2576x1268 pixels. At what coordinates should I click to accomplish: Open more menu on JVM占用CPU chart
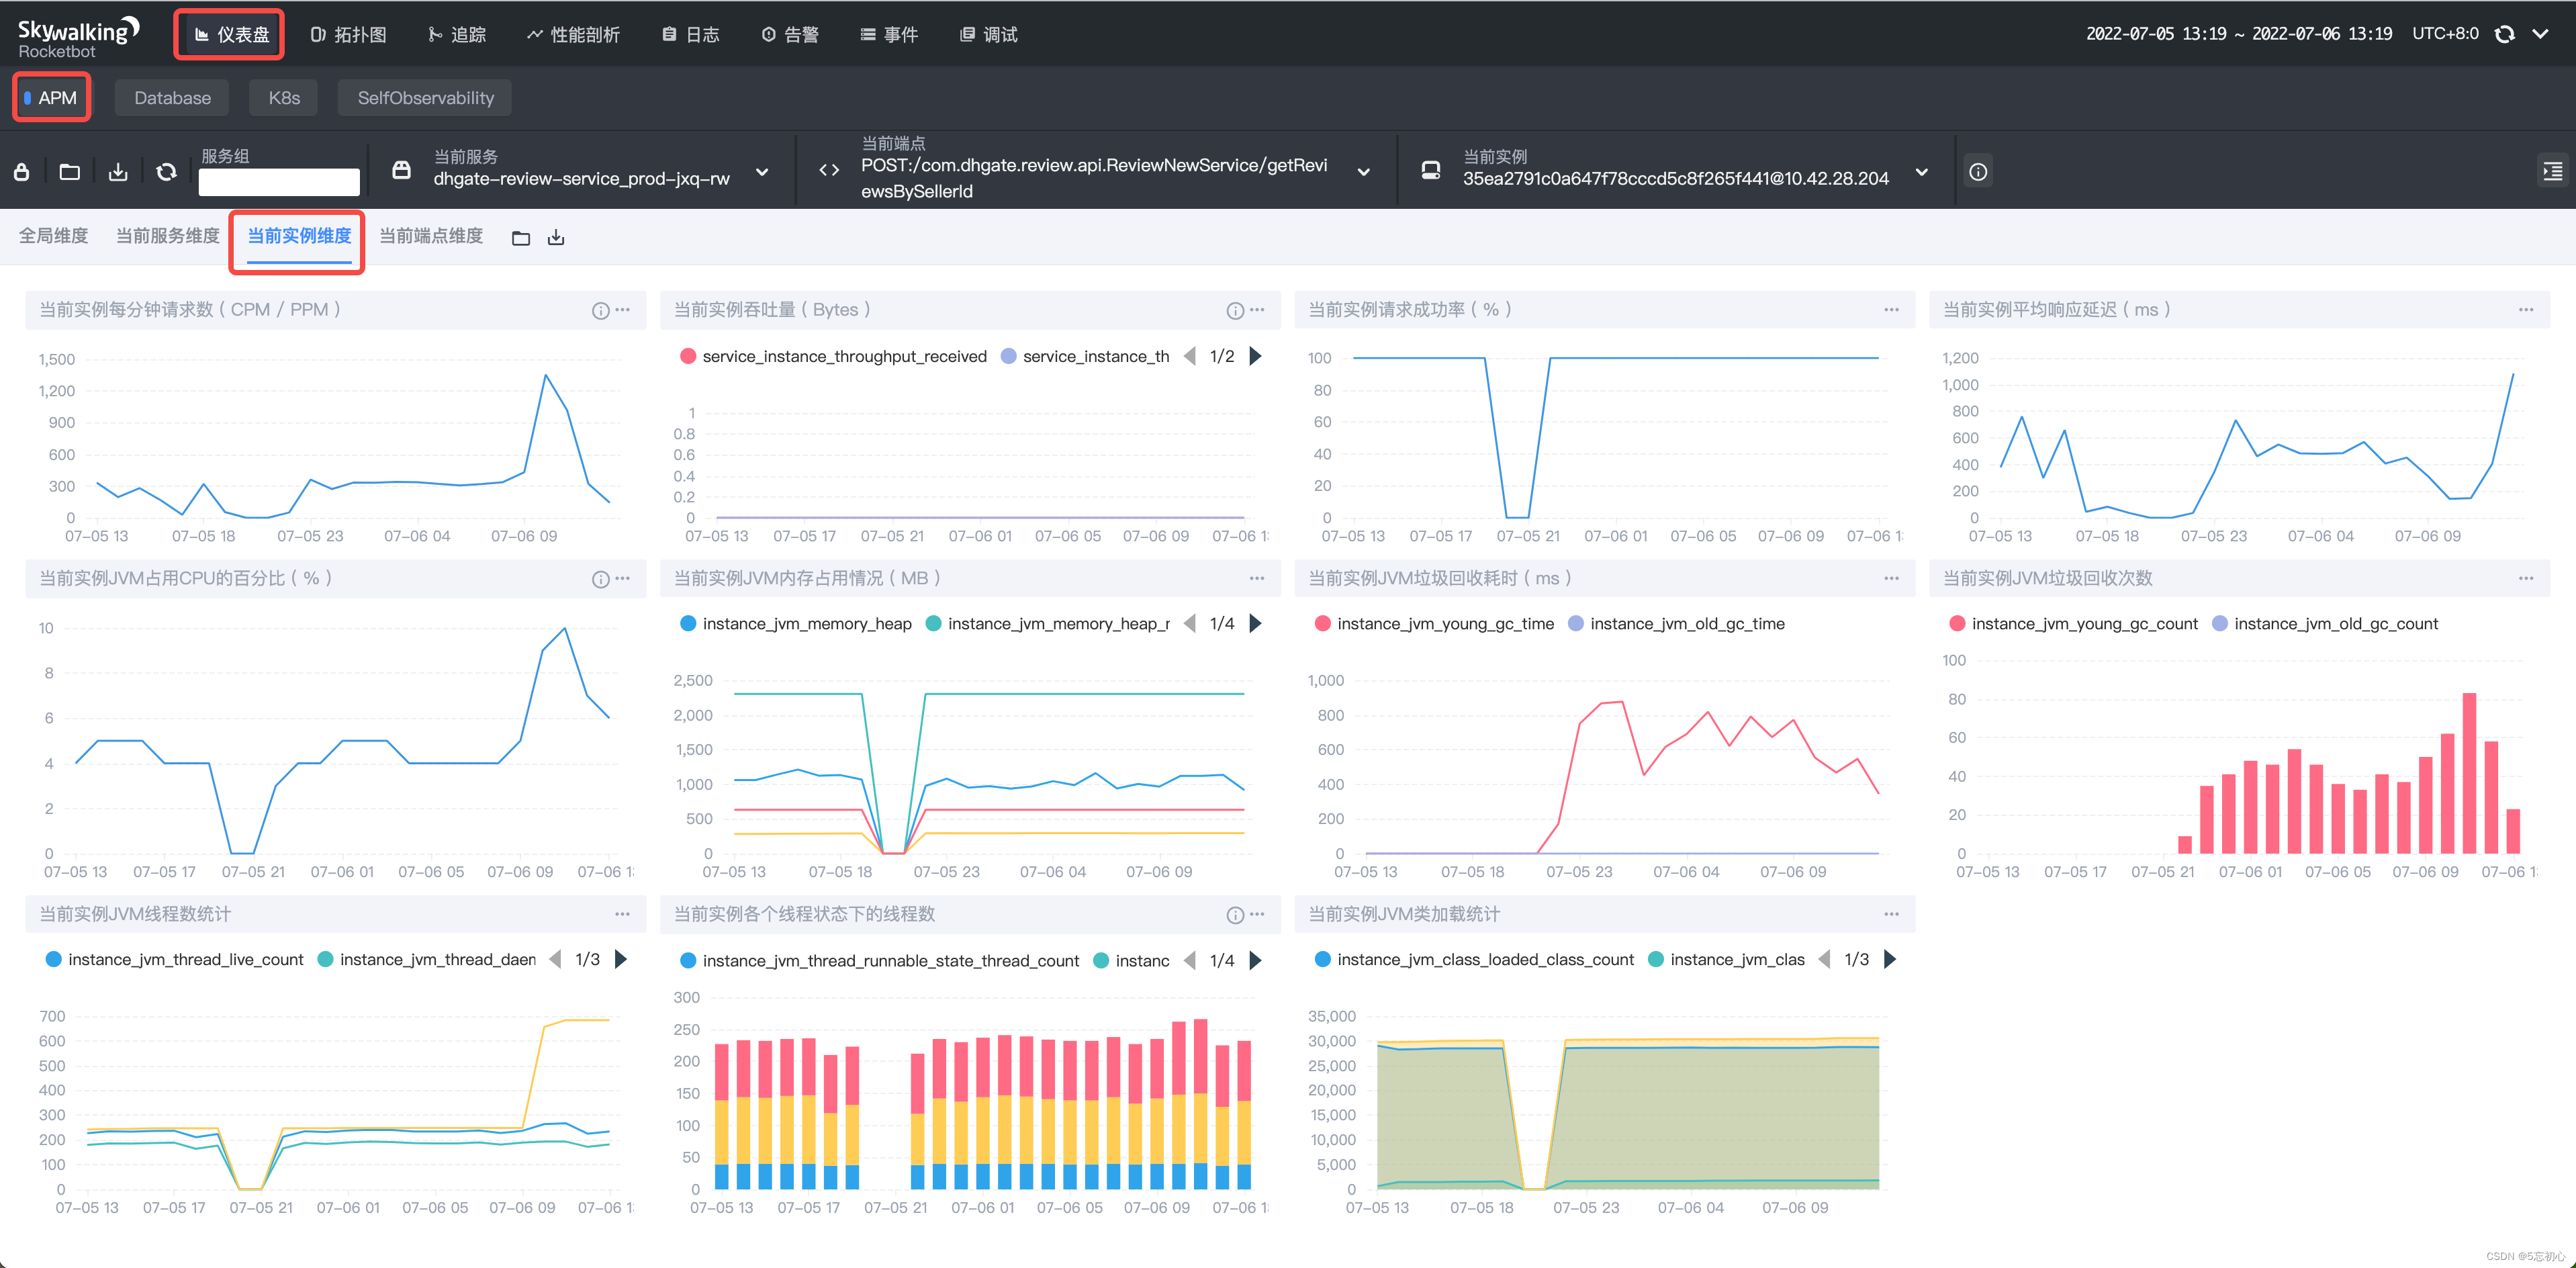point(623,579)
